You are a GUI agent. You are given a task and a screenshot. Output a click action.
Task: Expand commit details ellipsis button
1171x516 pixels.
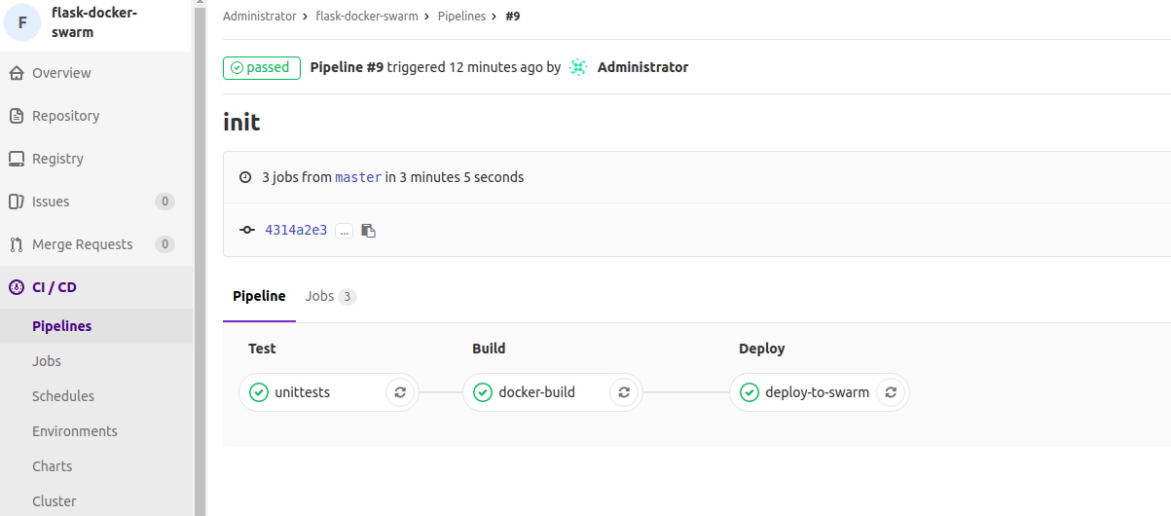(x=344, y=231)
